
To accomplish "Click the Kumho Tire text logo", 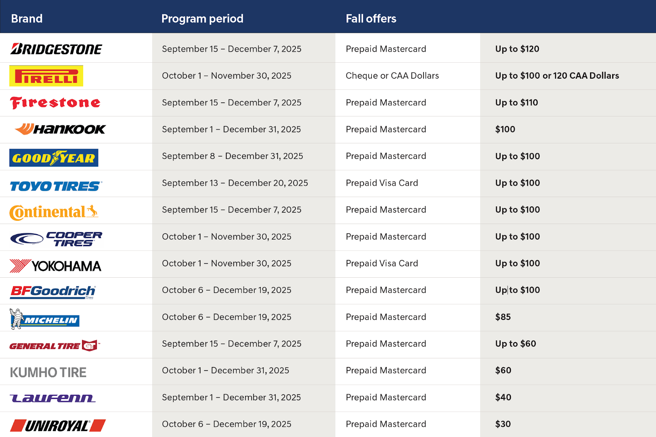I will (x=48, y=372).
